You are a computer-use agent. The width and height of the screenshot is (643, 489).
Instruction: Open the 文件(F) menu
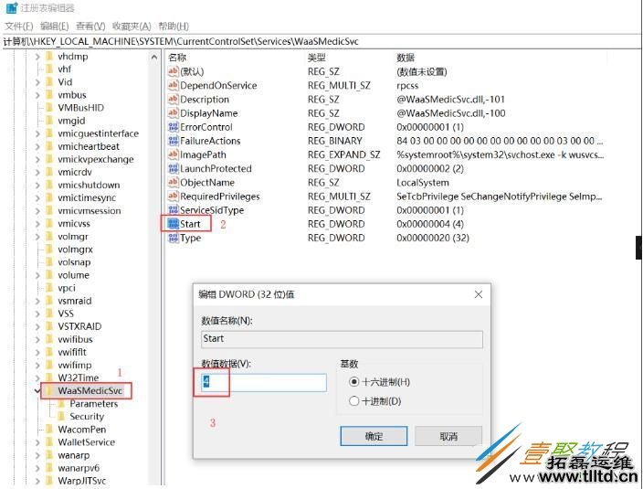19,27
